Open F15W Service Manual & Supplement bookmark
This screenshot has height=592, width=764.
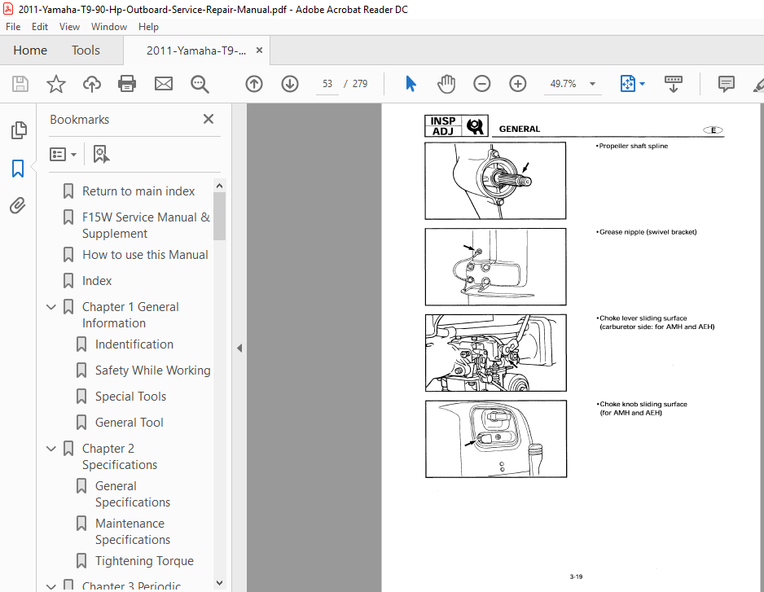146,225
